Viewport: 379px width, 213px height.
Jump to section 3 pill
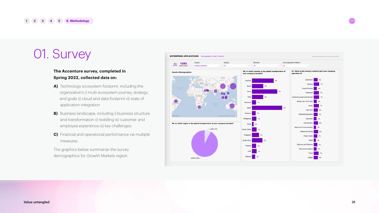[43, 21]
